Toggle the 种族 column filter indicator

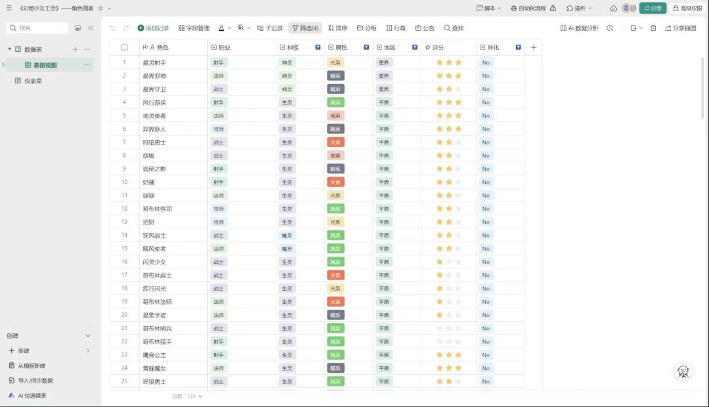pos(318,47)
